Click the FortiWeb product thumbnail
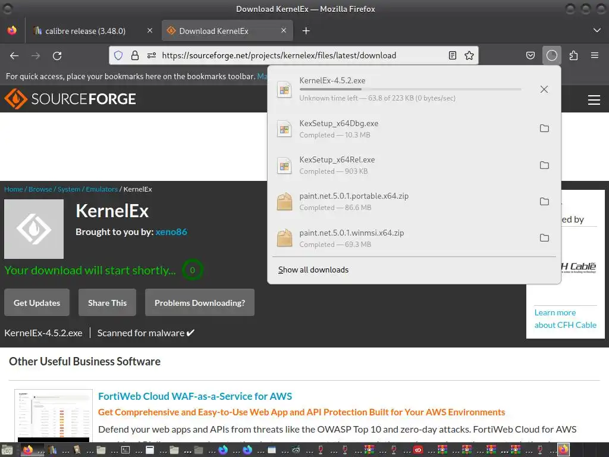Image resolution: width=609 pixels, height=457 pixels. tap(54, 416)
